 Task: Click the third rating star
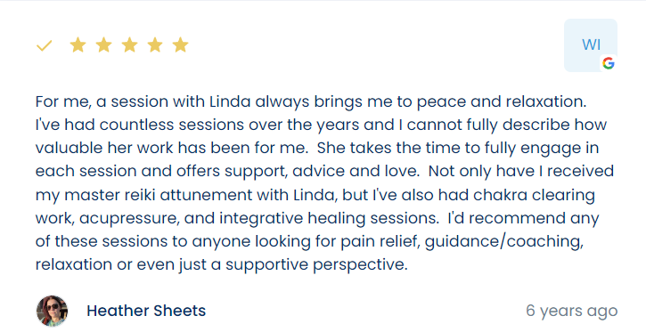click(129, 45)
